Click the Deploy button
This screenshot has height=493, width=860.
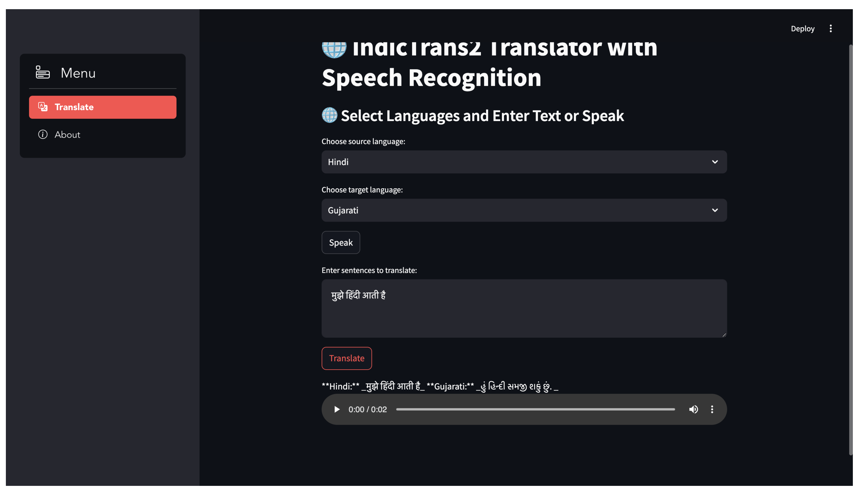802,29
